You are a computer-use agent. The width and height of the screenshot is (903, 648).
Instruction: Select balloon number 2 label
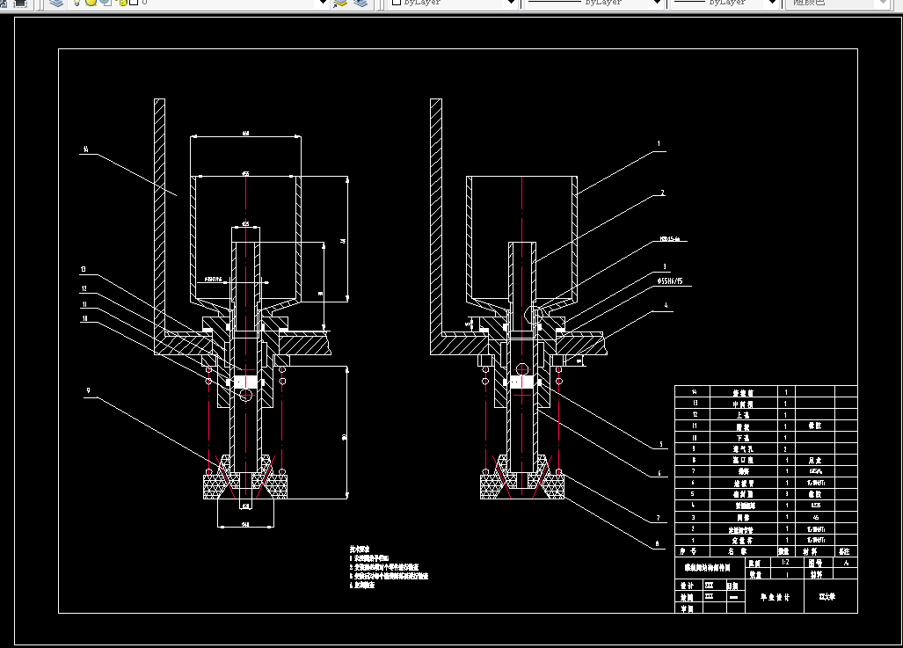tap(662, 193)
